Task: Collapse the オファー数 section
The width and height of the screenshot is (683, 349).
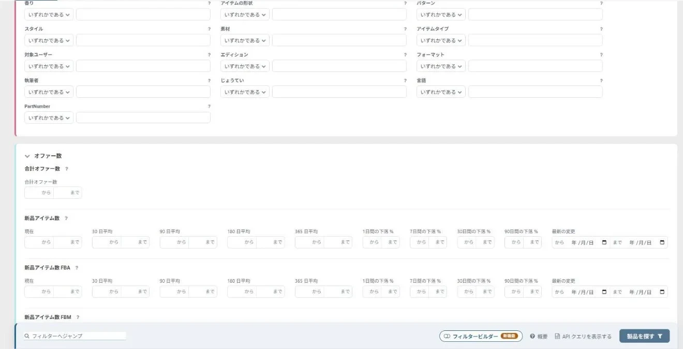Action: tap(27, 156)
